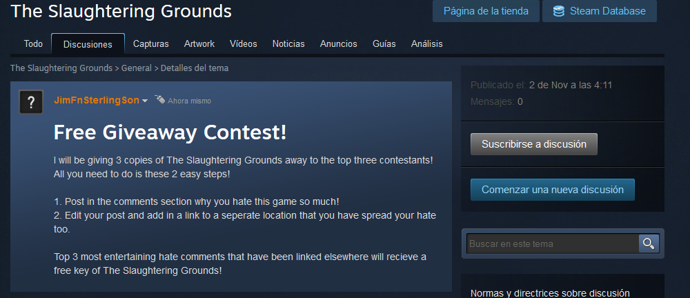Click the Steam Database stack icon
The width and height of the screenshot is (690, 298).
(x=558, y=11)
